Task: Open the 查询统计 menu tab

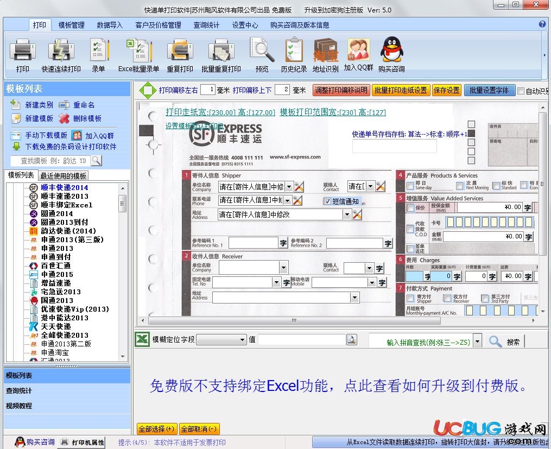Action: [206, 25]
